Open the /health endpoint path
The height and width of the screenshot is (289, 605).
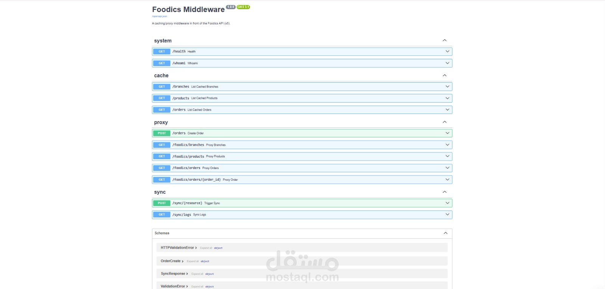(x=179, y=51)
